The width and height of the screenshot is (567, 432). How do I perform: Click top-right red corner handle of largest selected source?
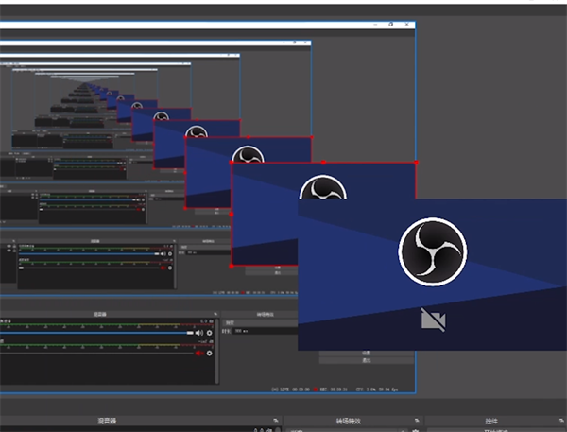(416, 163)
